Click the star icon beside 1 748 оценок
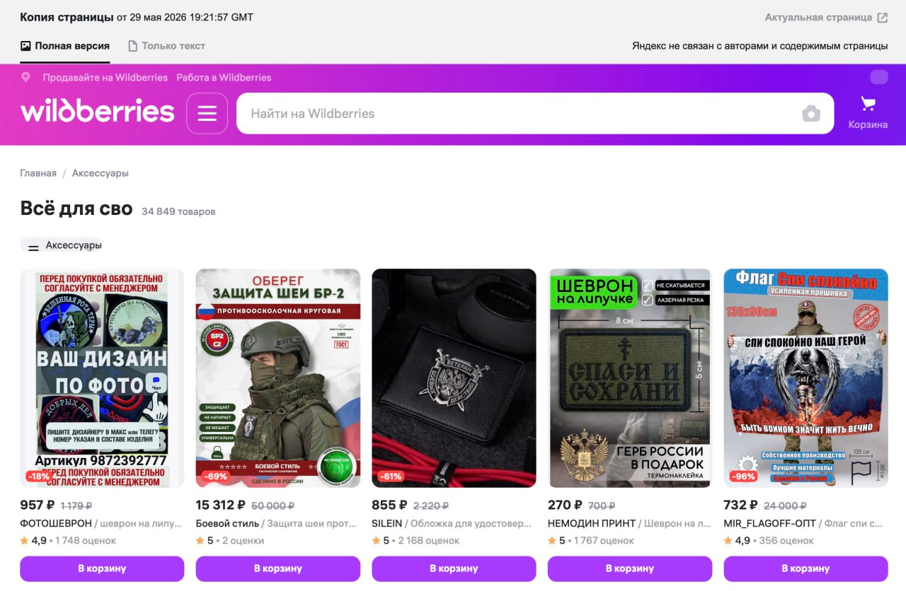 [25, 541]
